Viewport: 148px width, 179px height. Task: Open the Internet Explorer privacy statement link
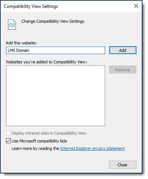(x=92, y=148)
